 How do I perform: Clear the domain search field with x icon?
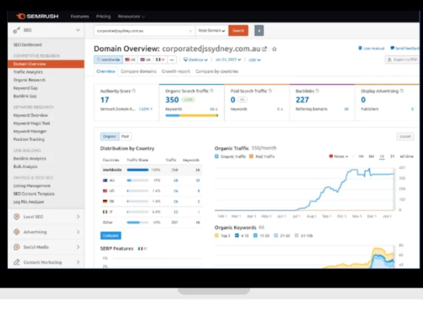[x=190, y=31]
